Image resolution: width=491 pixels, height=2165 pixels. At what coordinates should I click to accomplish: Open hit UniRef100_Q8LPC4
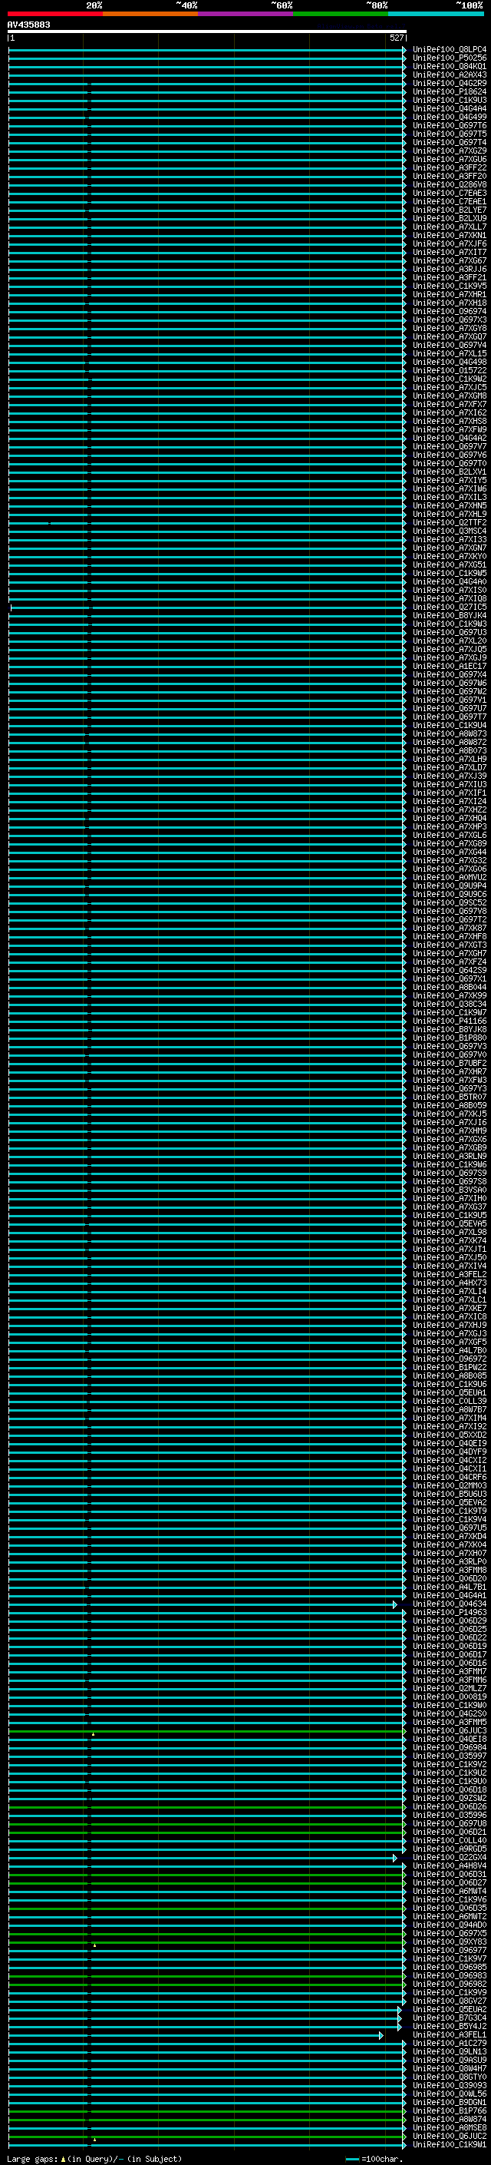pos(449,50)
